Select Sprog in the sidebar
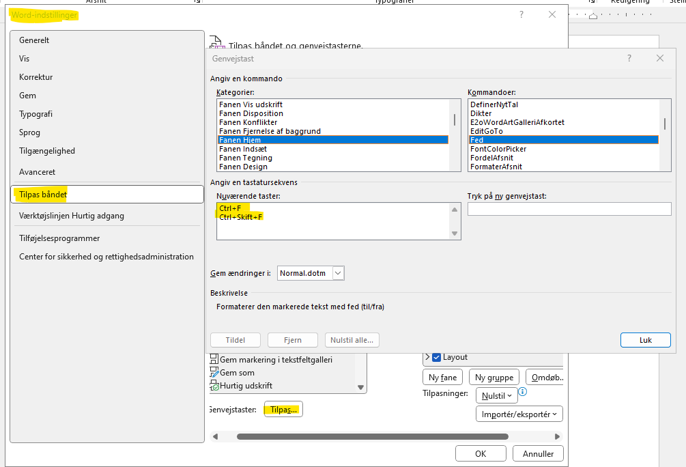 point(107,132)
